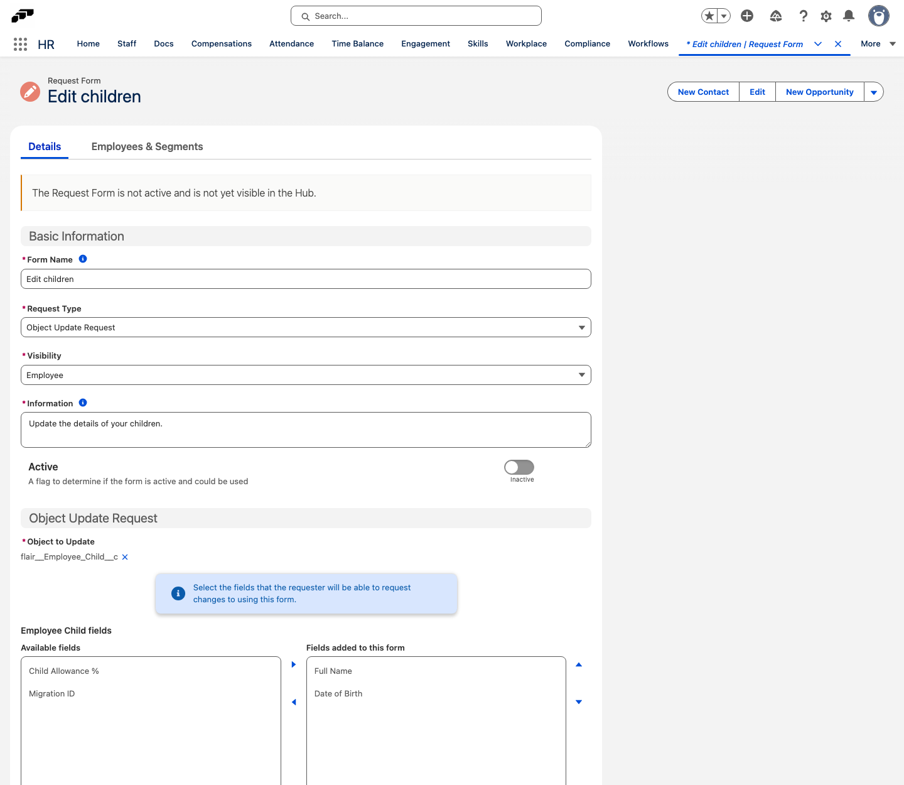The width and height of the screenshot is (904, 785).
Task: Go to the Compensations nav item
Action: [x=222, y=44]
